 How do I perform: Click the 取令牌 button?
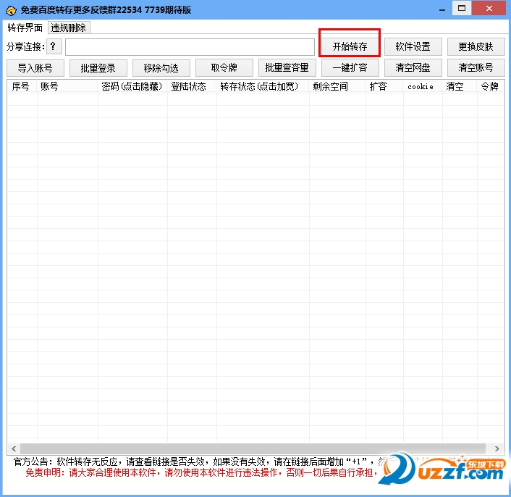(224, 68)
